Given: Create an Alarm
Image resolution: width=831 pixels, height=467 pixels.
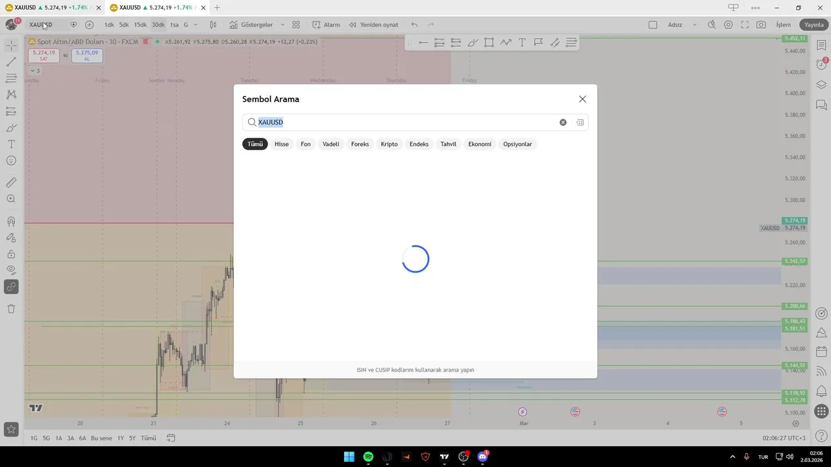Looking at the screenshot, I should click(x=326, y=25).
